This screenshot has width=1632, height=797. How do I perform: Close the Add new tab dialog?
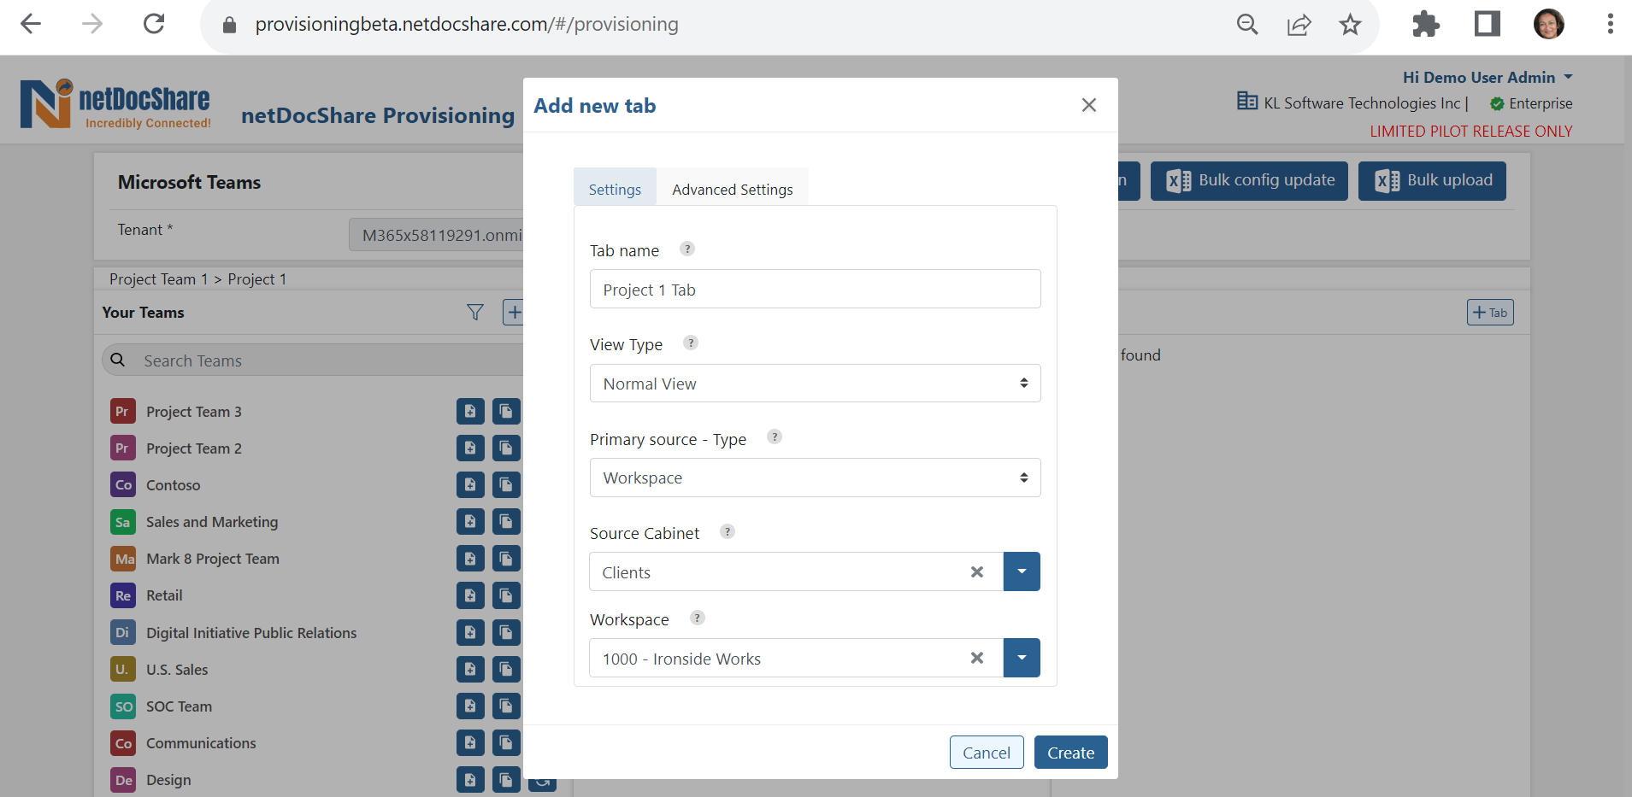[x=1088, y=105]
